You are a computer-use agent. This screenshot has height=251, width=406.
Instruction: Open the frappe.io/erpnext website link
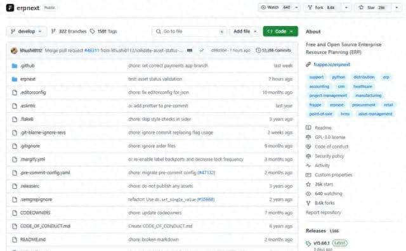coord(332,65)
